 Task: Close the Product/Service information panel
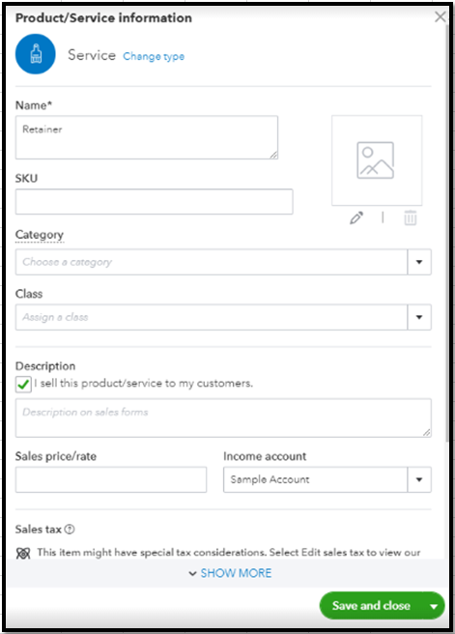coord(441,16)
